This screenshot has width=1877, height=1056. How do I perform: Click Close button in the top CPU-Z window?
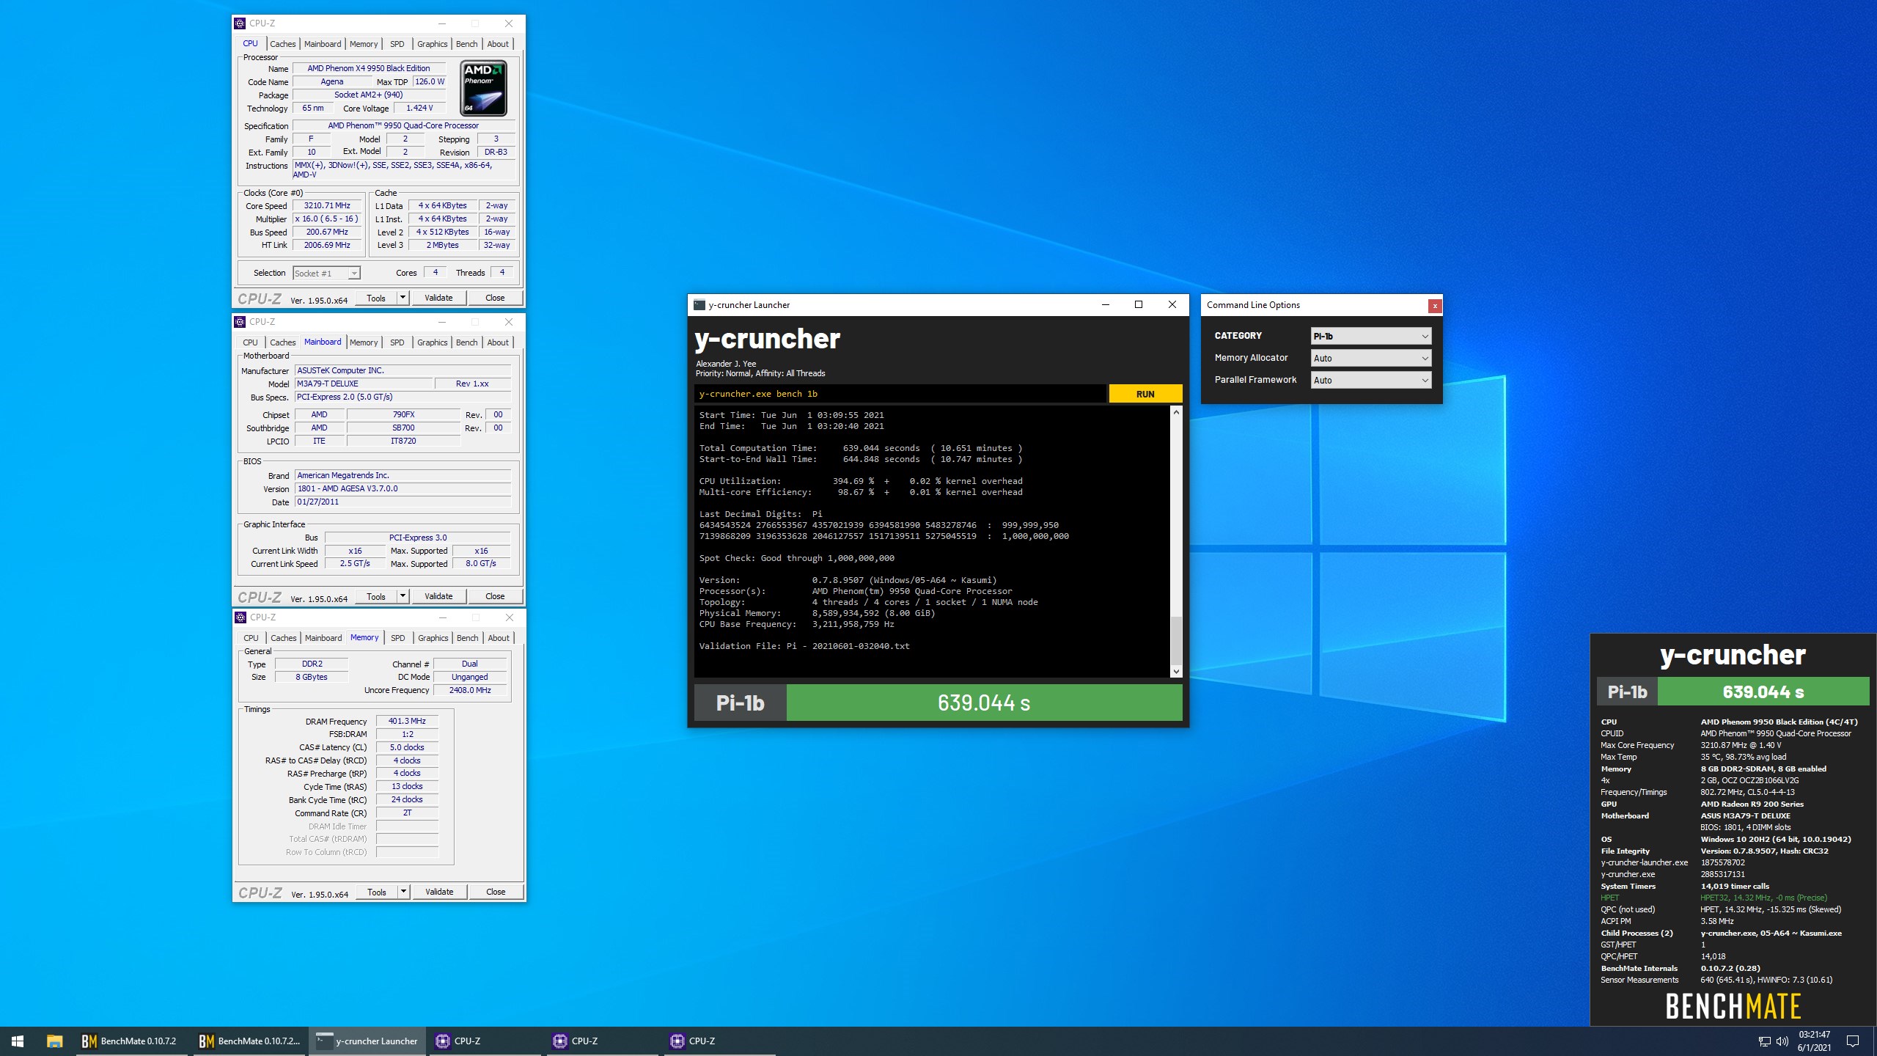495,298
